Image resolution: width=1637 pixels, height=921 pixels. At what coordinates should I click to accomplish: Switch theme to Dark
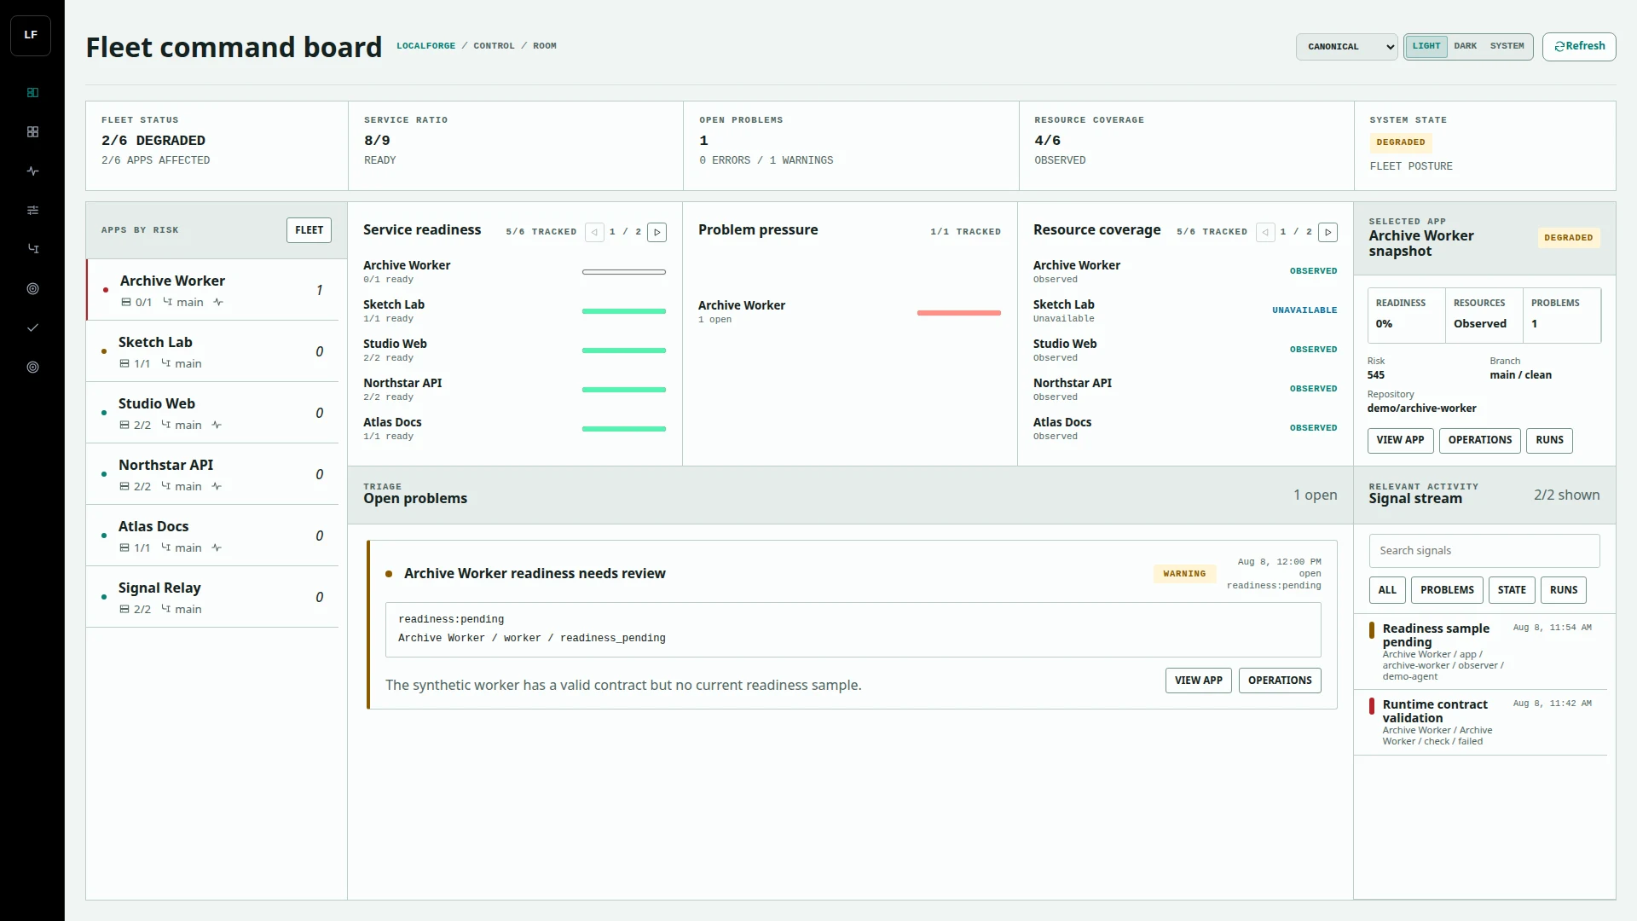(1465, 46)
